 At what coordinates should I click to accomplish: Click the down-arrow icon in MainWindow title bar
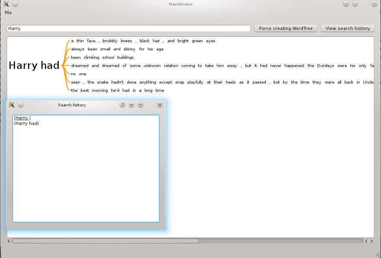point(346,4)
